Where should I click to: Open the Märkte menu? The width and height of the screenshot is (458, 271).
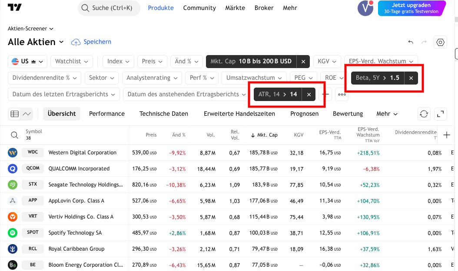(235, 8)
